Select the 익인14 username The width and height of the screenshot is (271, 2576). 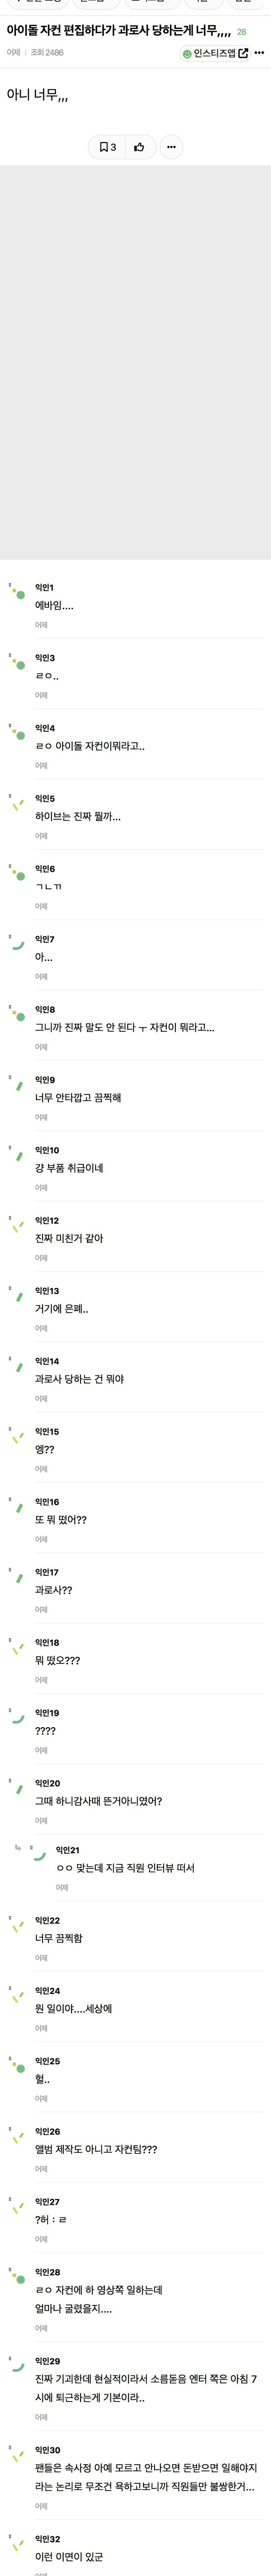(47, 1361)
